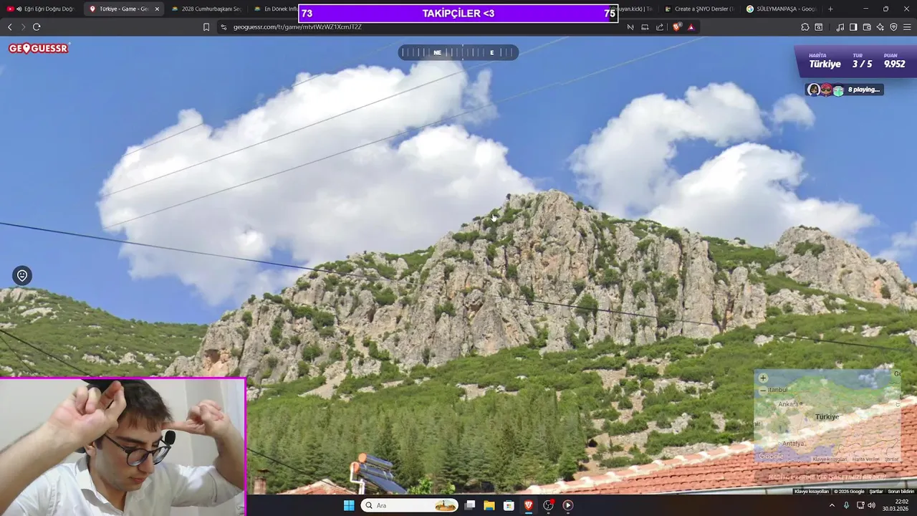Open the browser extensions puzzle icon
917x516 pixels.
pyautogui.click(x=805, y=27)
